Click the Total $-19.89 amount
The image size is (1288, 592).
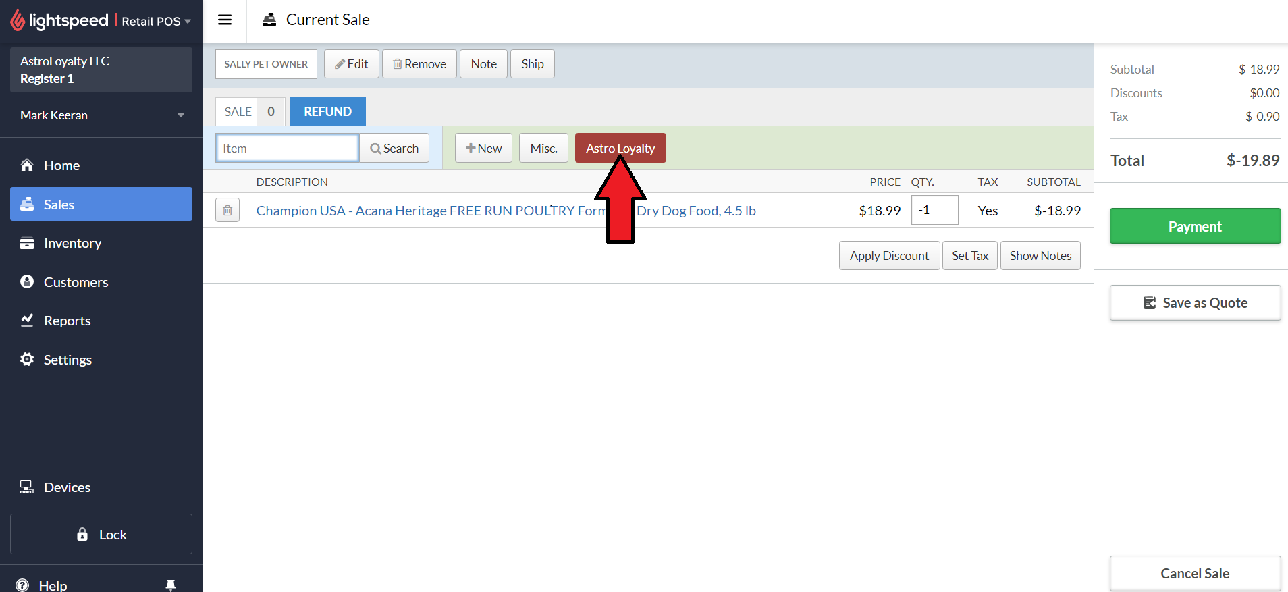pos(1253,161)
